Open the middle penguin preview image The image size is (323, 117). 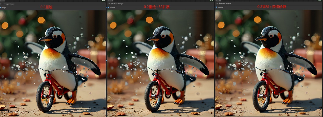pos(160,64)
